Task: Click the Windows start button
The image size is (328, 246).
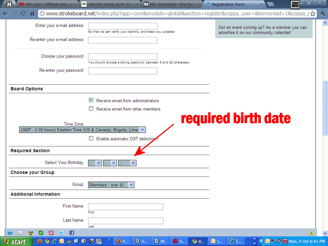Action: 16,242
